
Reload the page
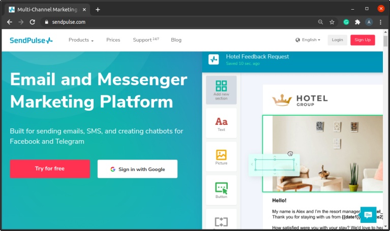(x=33, y=22)
